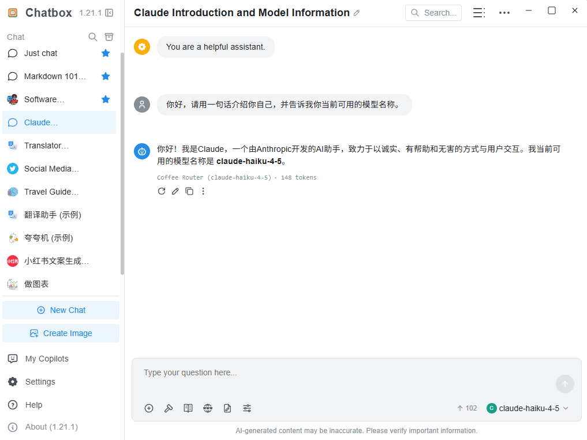The image size is (587, 440).
Task: Click the 'You are a helpful assistant.' system message
Action: click(216, 47)
